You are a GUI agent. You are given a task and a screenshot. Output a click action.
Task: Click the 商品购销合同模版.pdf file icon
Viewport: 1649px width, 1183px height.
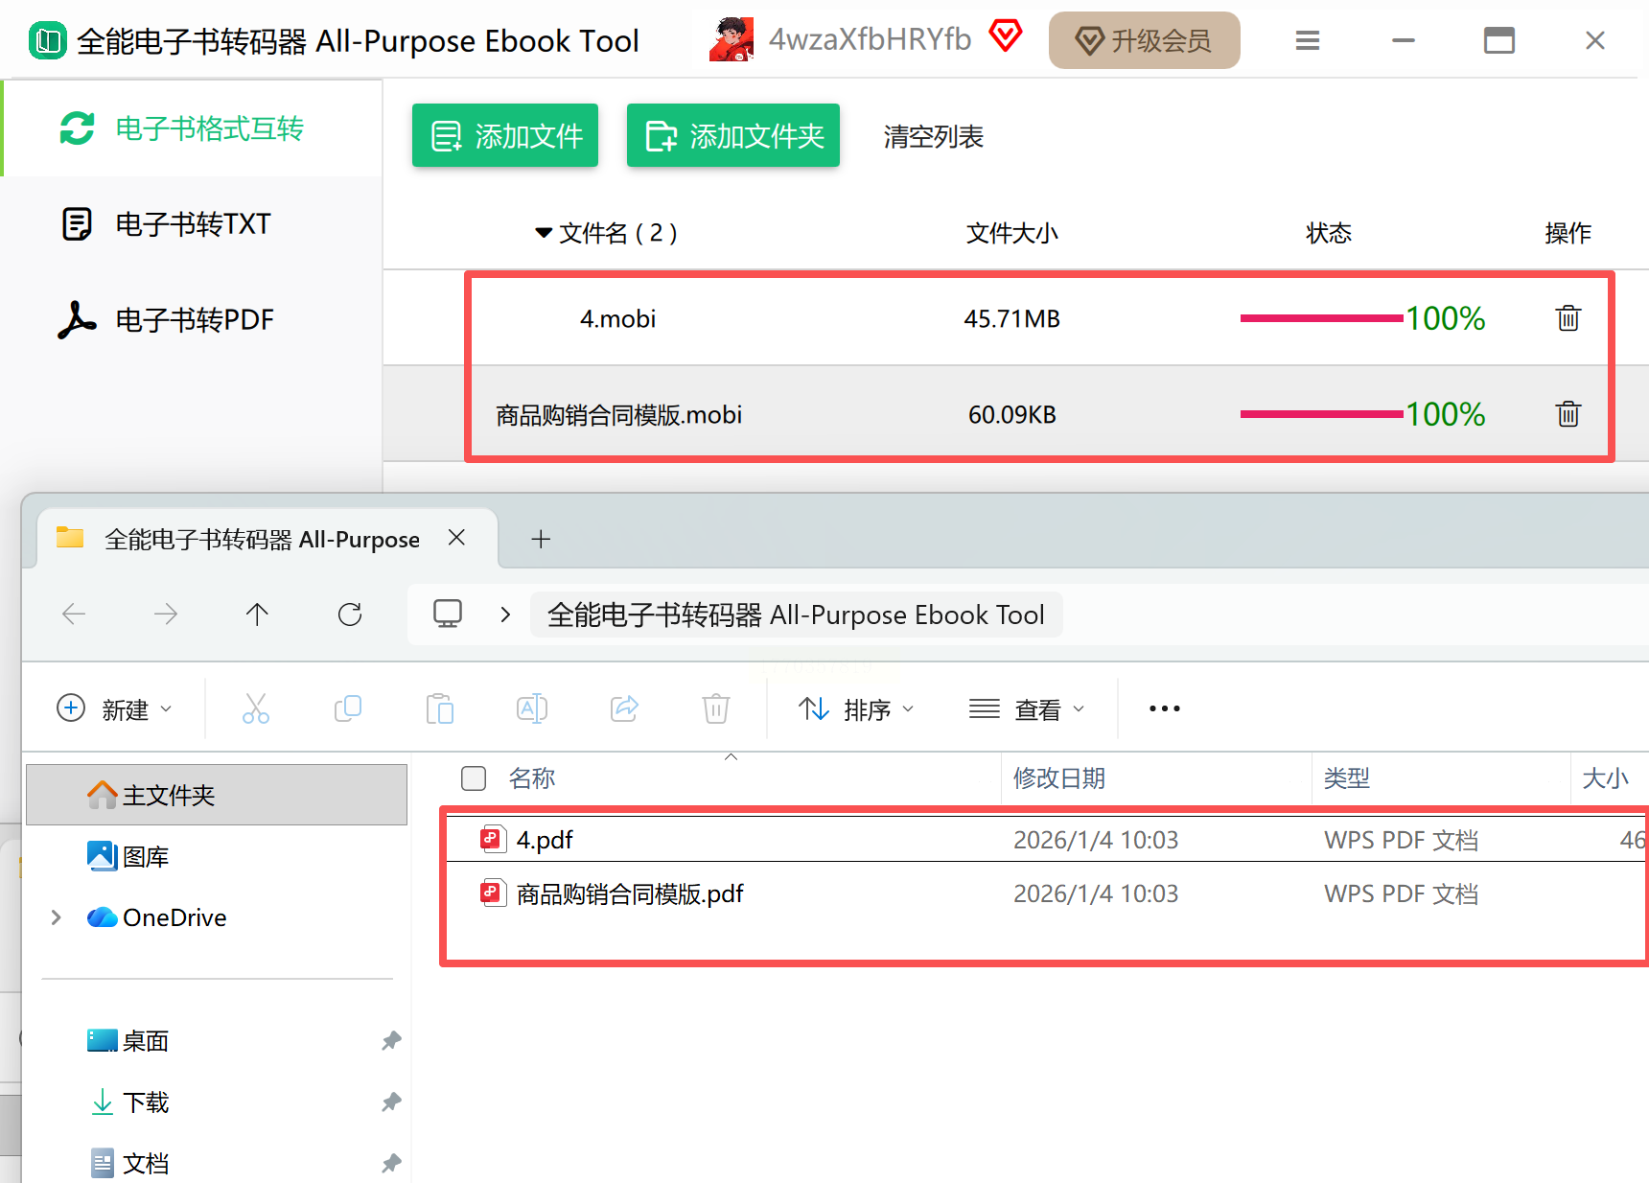click(493, 893)
